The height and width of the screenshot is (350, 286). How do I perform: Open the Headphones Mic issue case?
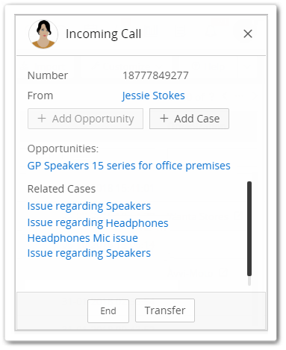pyautogui.click(x=83, y=238)
